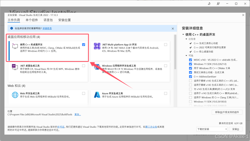Click the C++ 核心桌面功能 entry
This screenshot has width=250, height=141.
[x=203, y=52]
